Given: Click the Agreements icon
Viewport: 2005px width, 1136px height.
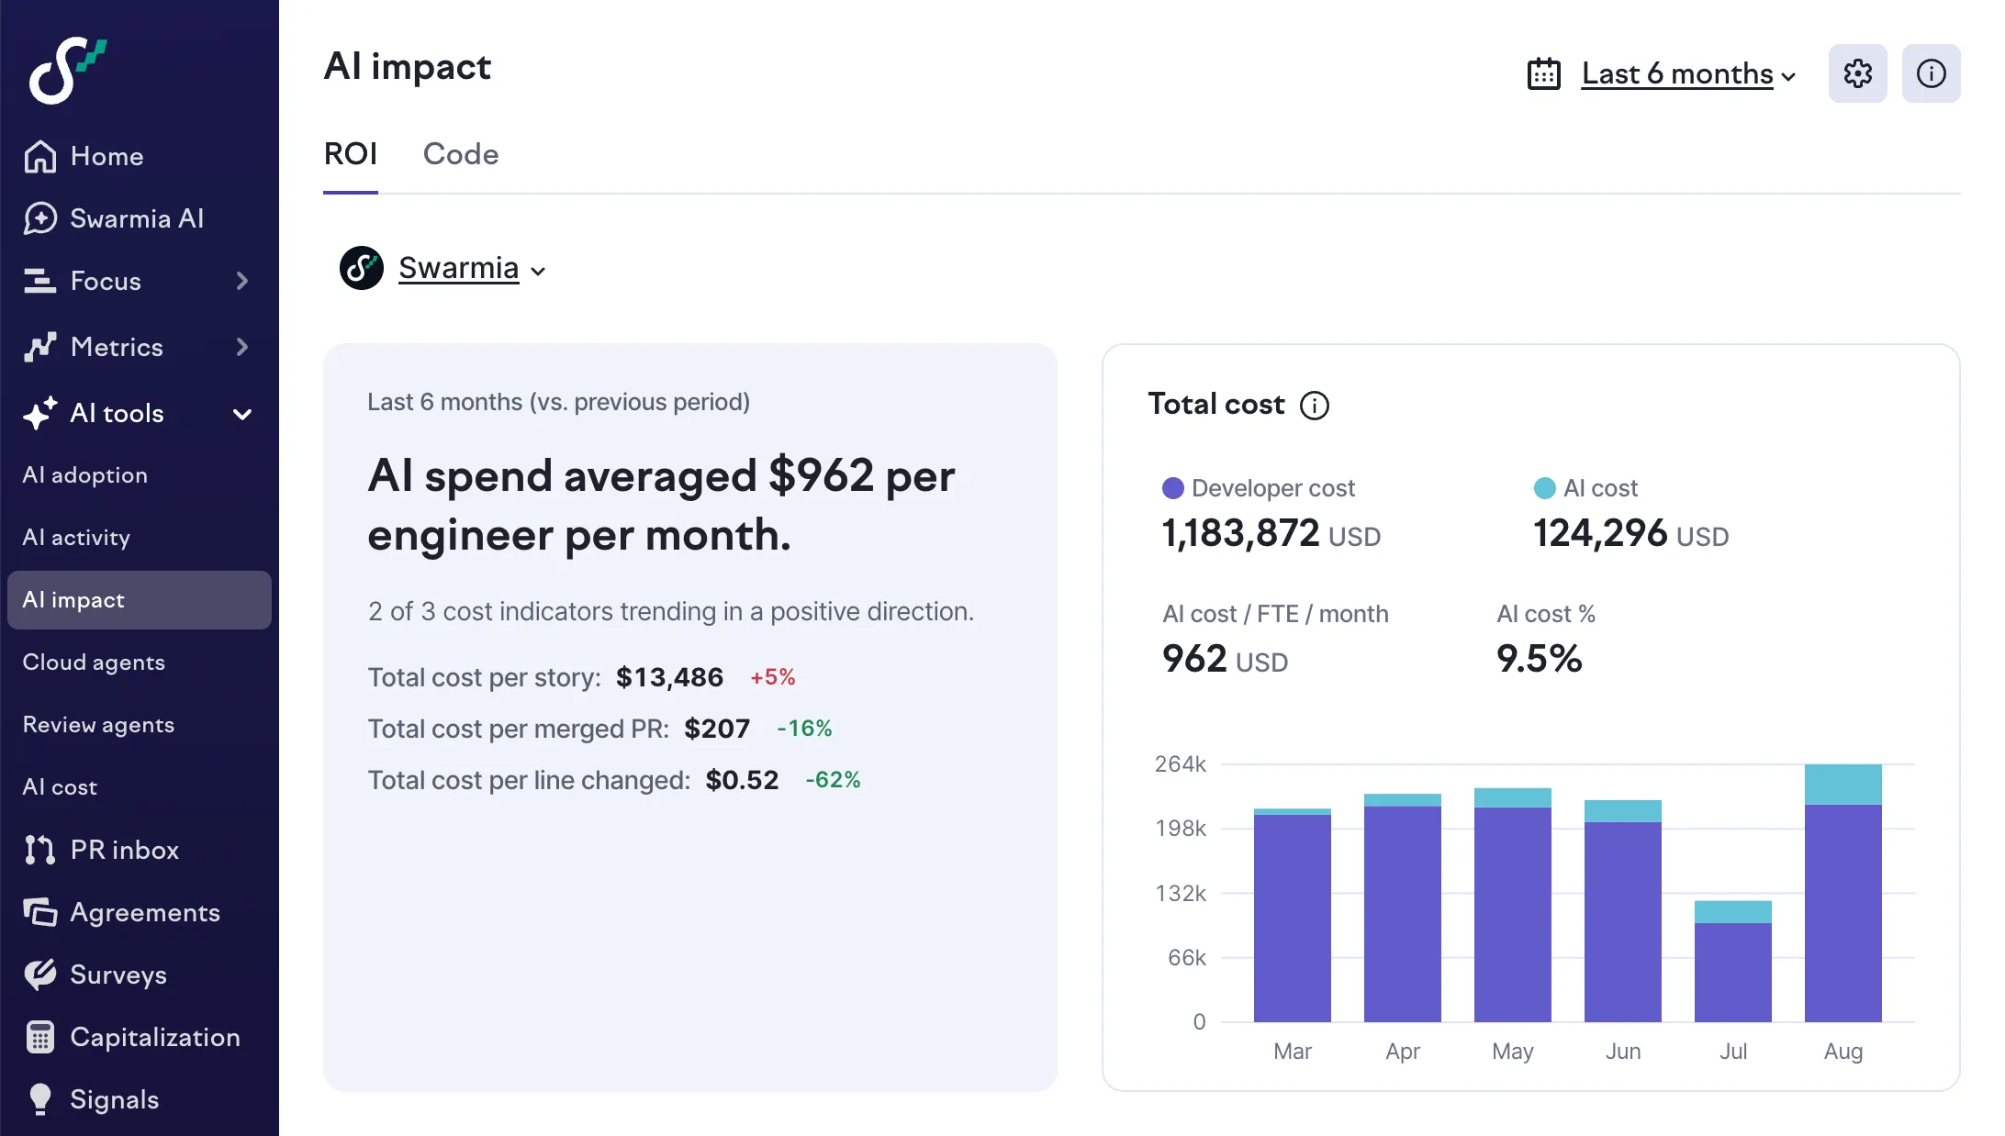Looking at the screenshot, I should [x=39, y=912].
